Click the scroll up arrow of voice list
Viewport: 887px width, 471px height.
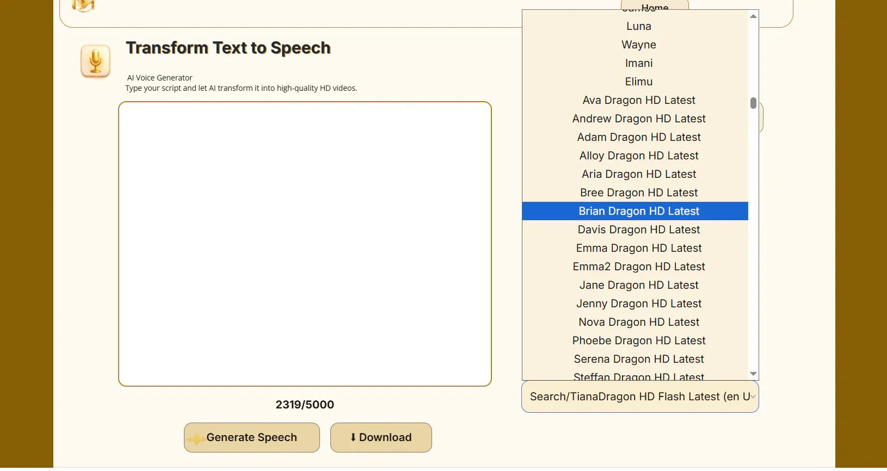click(x=753, y=16)
